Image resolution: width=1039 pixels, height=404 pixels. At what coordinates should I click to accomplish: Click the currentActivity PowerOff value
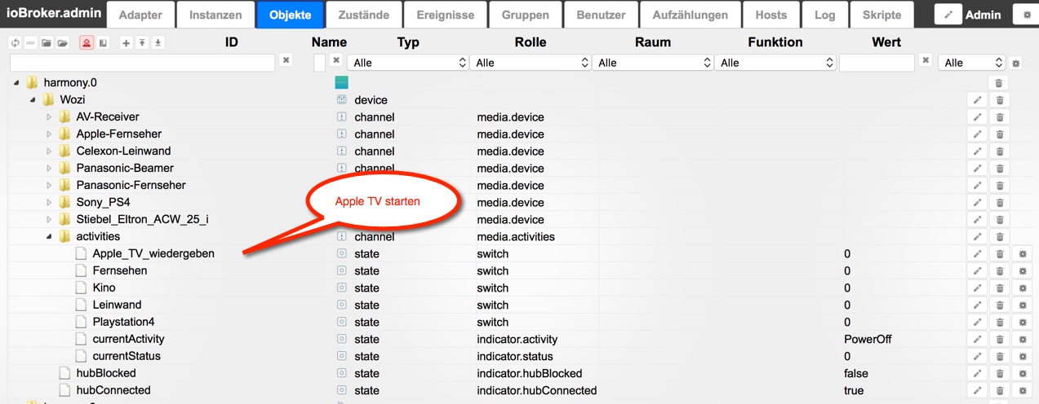[868, 340]
